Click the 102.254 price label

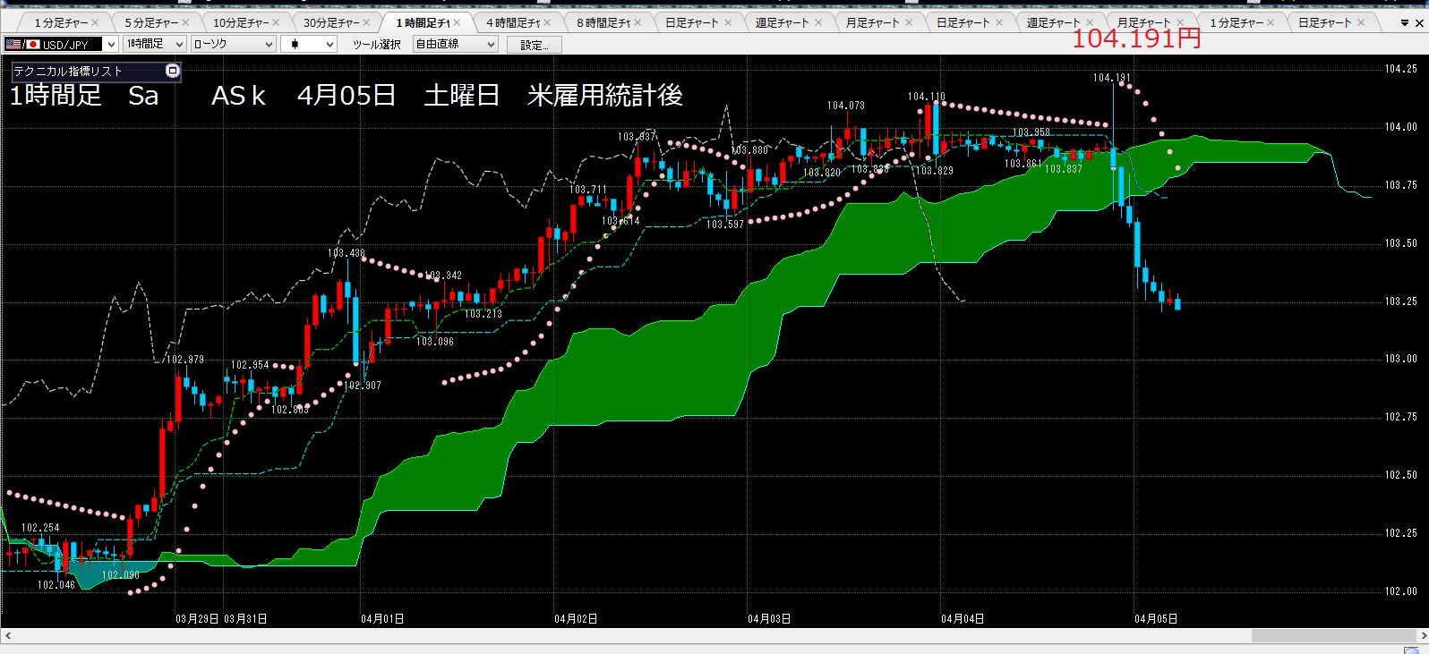point(40,528)
